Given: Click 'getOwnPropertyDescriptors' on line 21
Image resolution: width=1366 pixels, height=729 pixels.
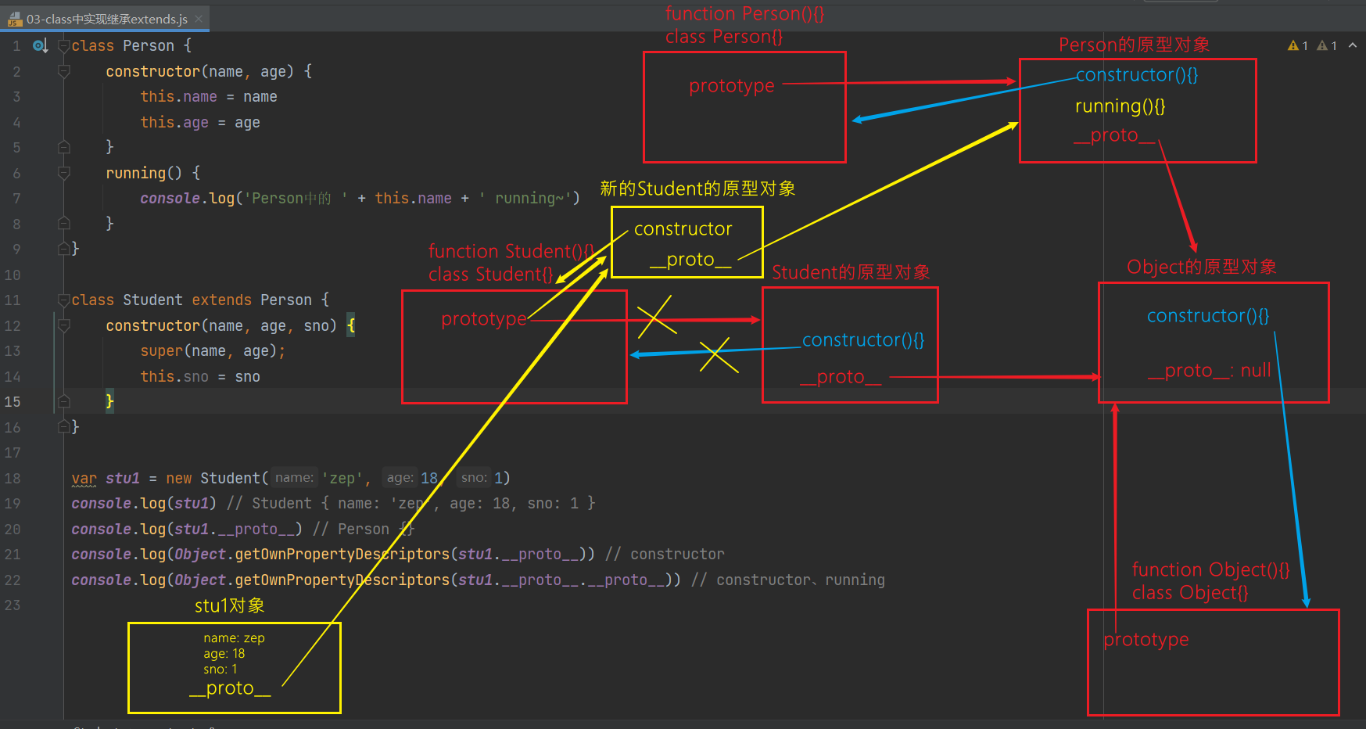Looking at the screenshot, I should (x=342, y=554).
